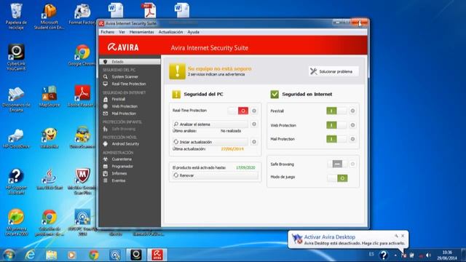The image size is (466, 262).
Task: Open Chrome from the taskbar
Action: 94,255
